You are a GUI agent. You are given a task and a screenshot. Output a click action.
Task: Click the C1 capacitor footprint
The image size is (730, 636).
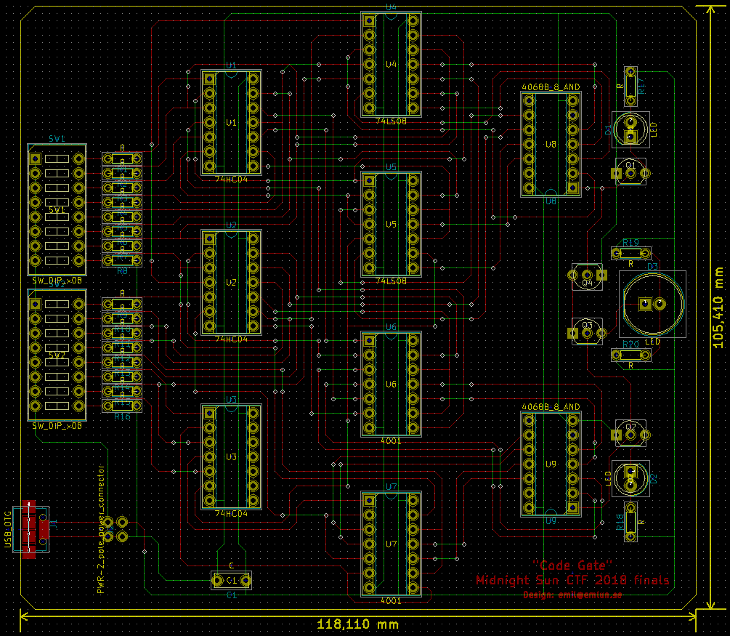231,580
